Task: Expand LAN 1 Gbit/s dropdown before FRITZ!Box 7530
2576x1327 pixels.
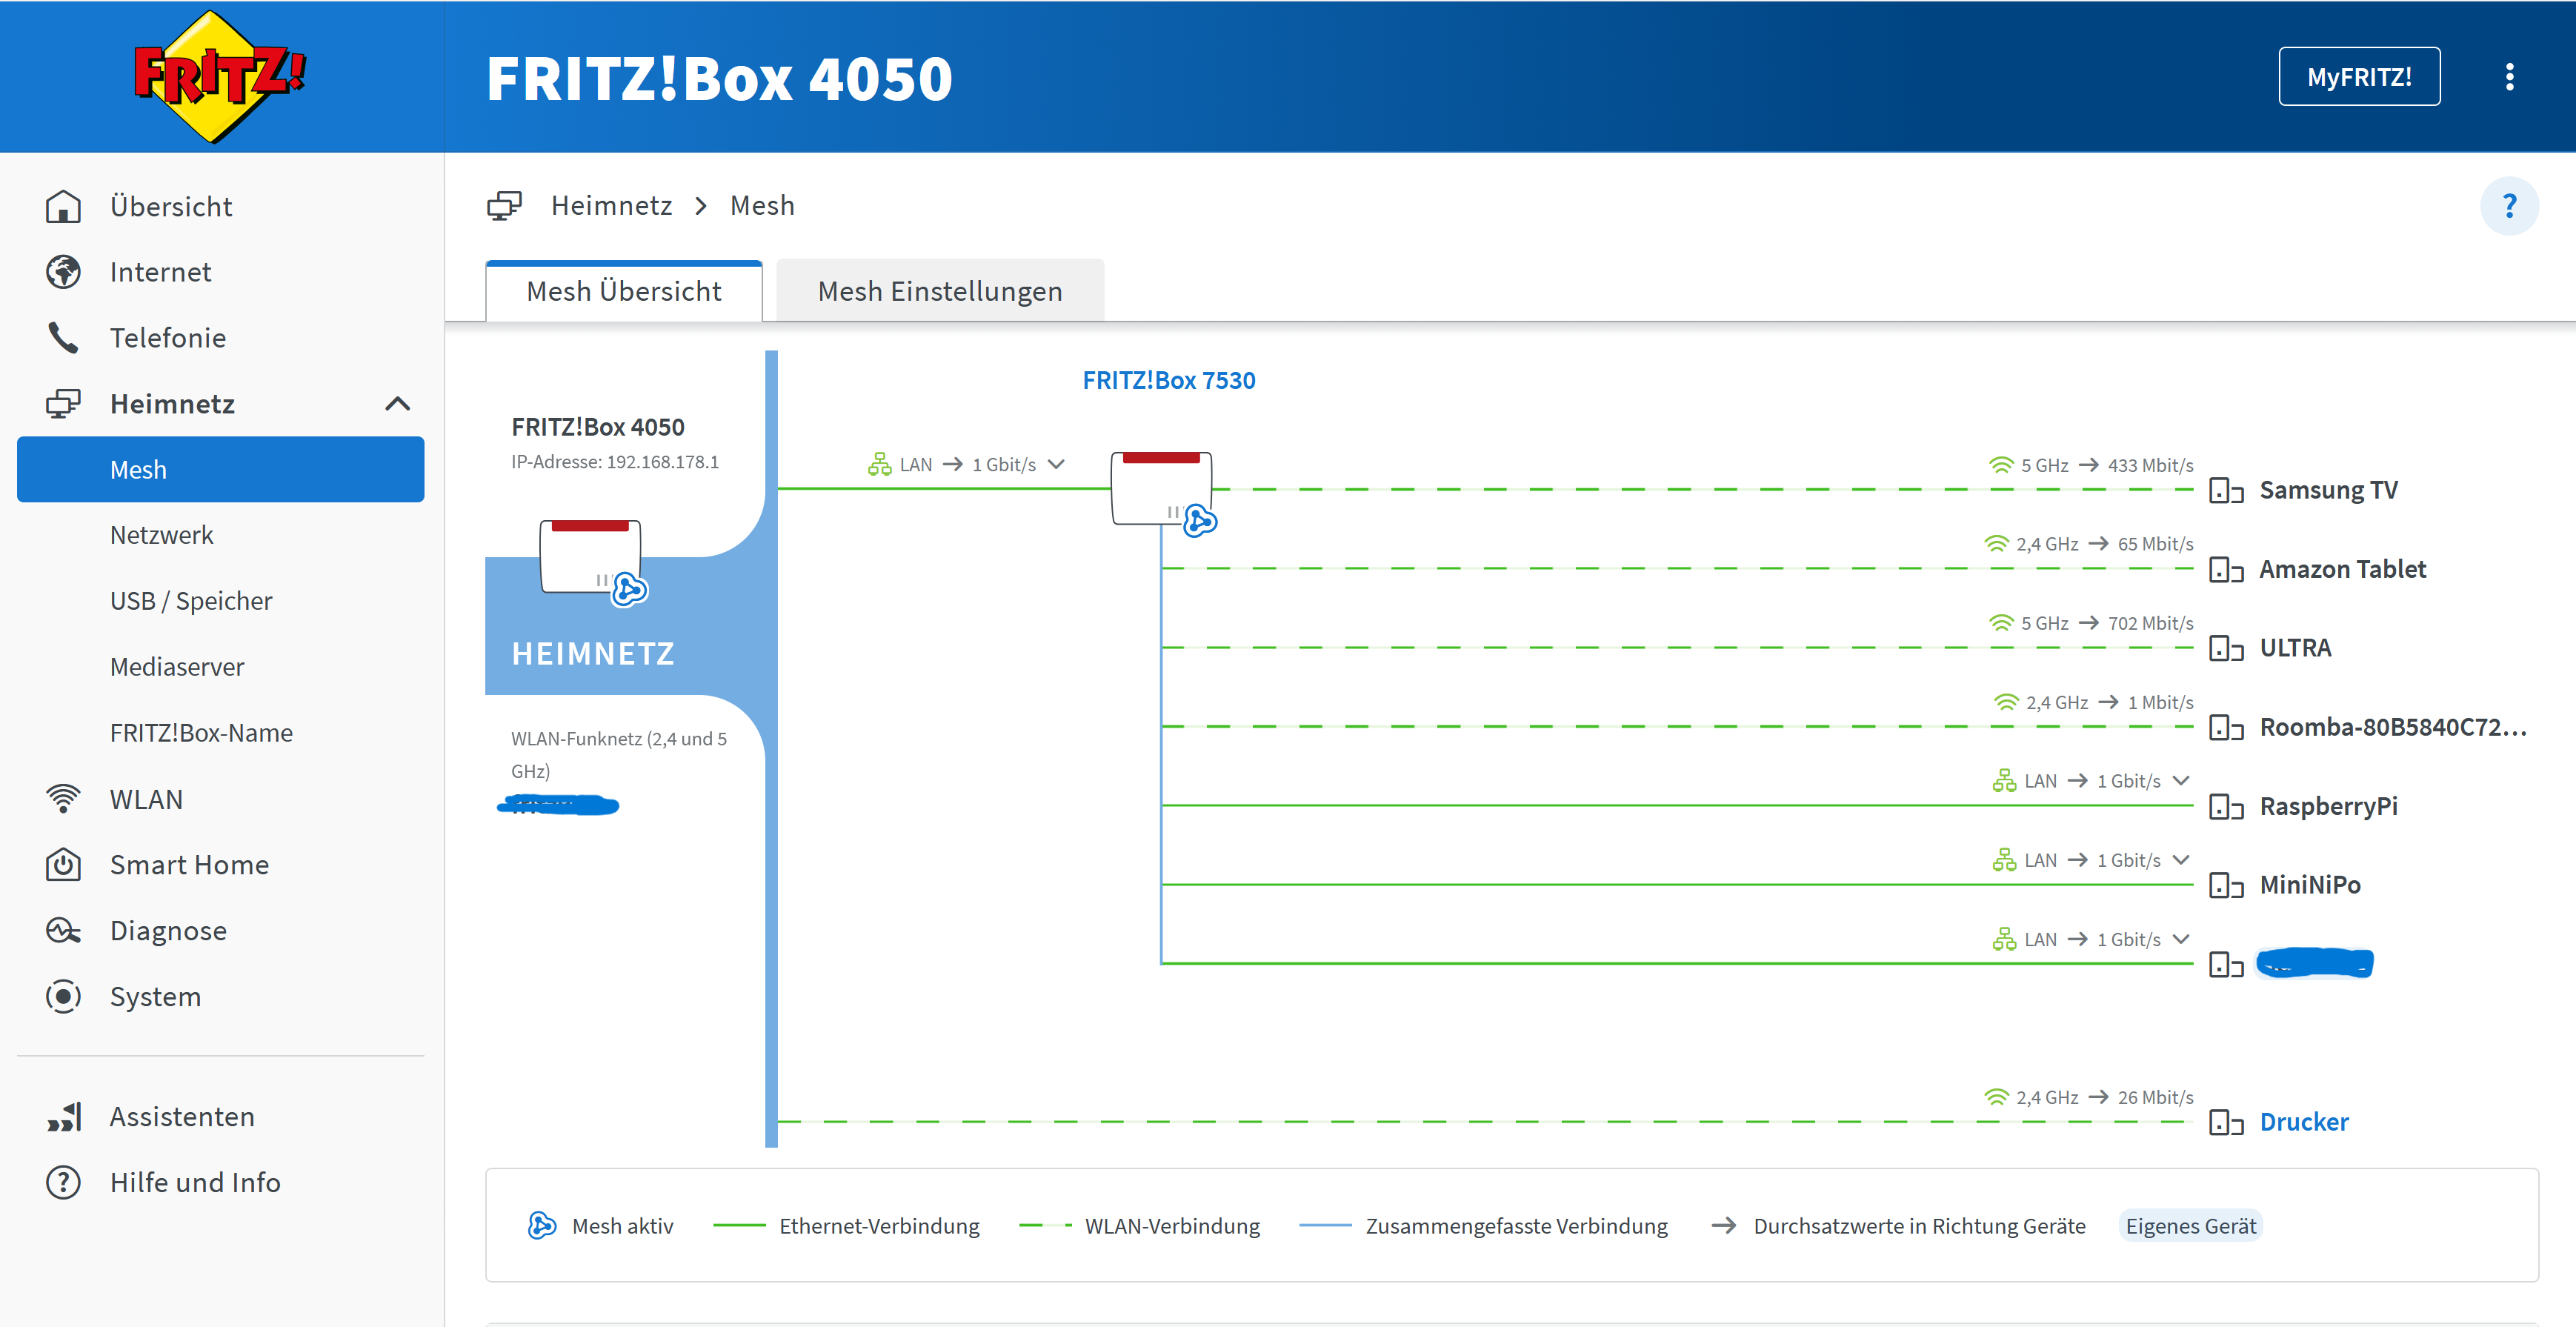Action: 1056,464
